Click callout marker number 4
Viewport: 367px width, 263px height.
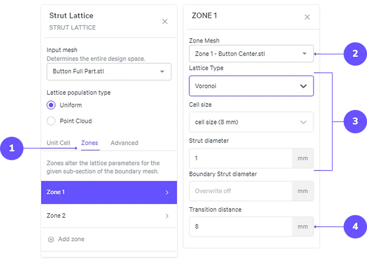[355, 226]
